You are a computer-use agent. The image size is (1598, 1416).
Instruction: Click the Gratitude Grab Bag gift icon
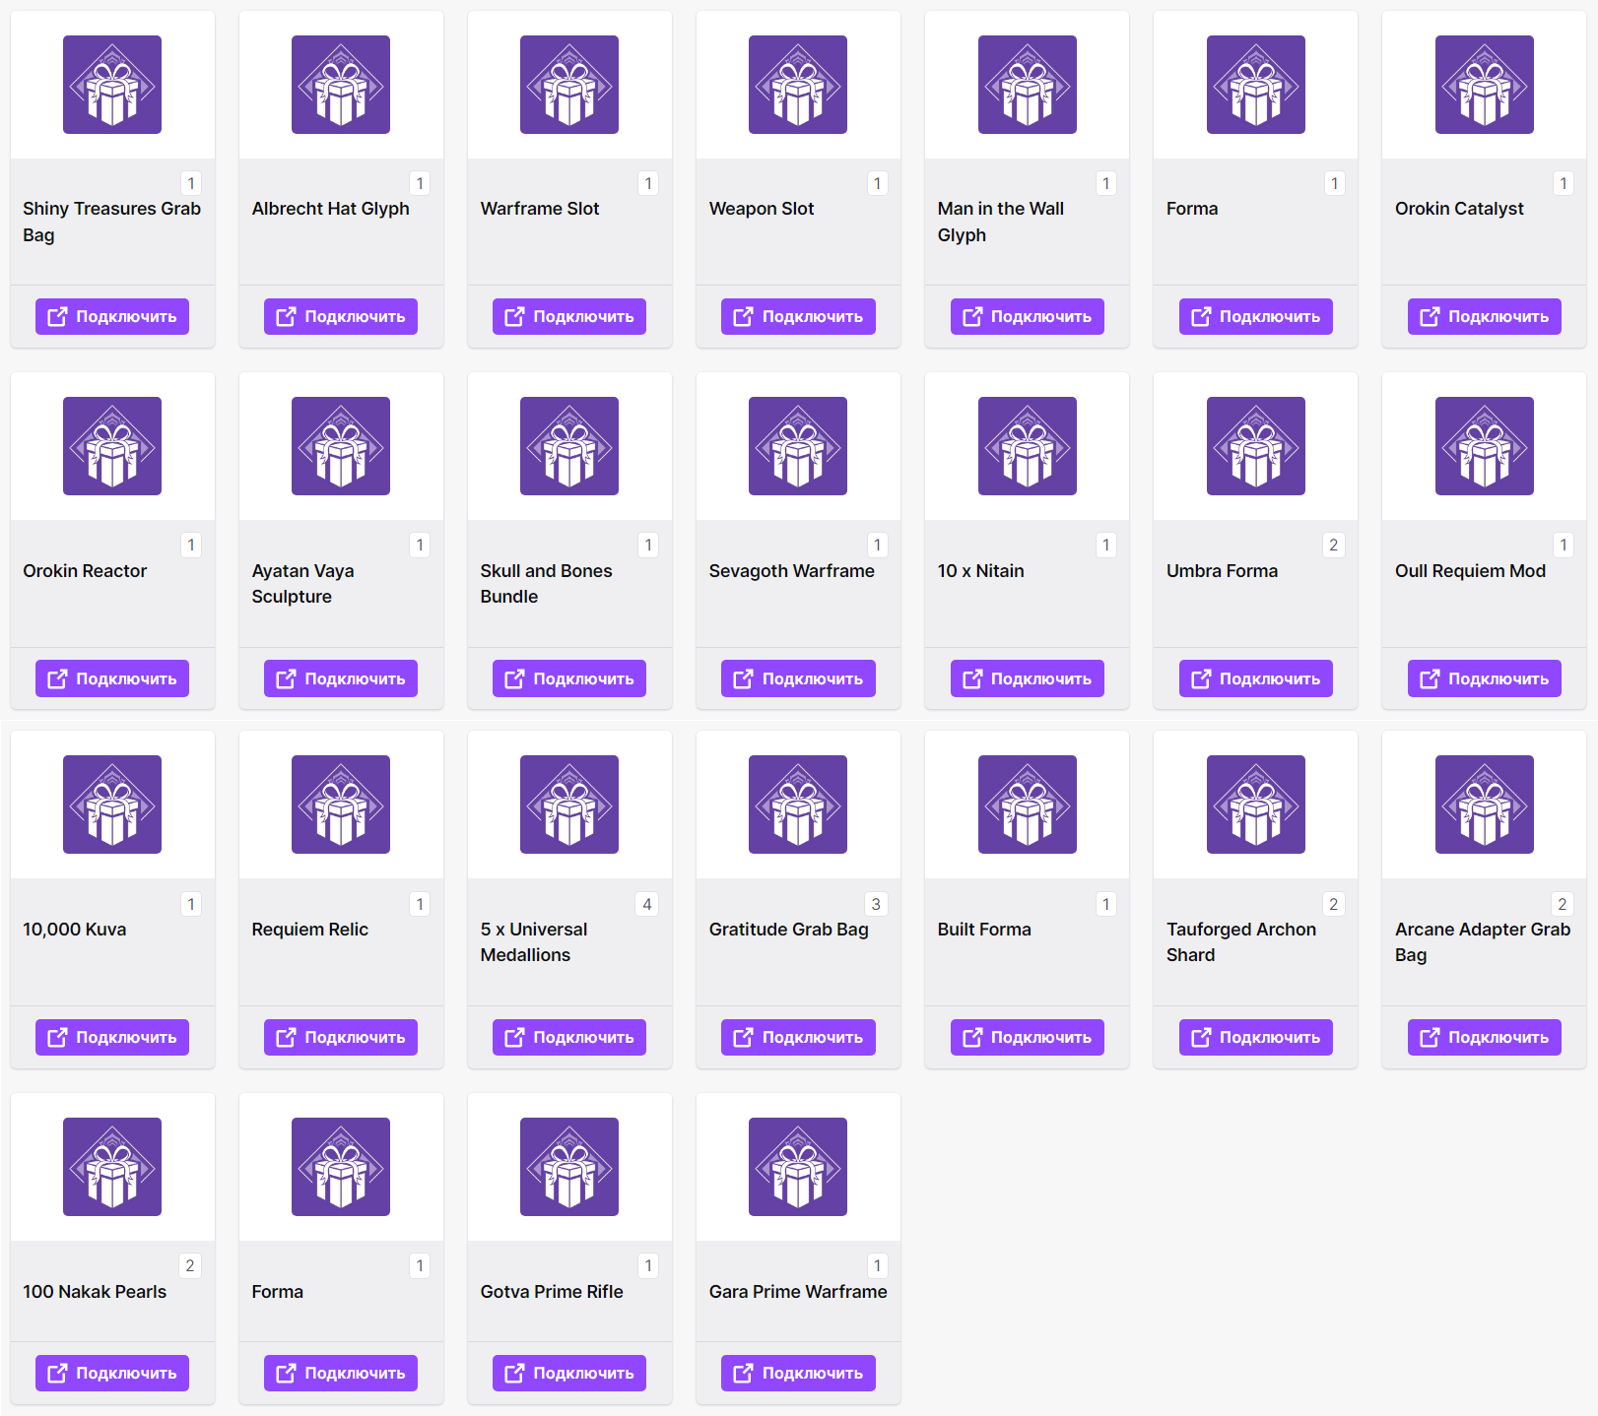coord(798,805)
